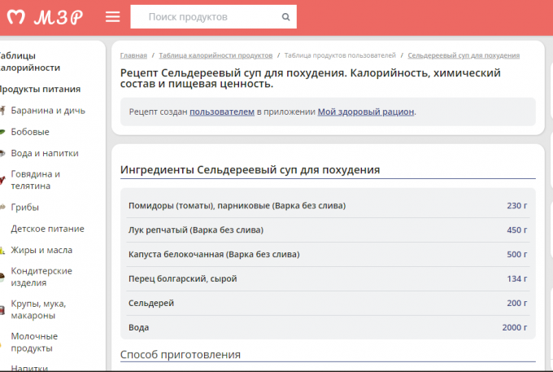Open the пользователем link
Image resolution: width=553 pixels, height=372 pixels.
point(221,112)
